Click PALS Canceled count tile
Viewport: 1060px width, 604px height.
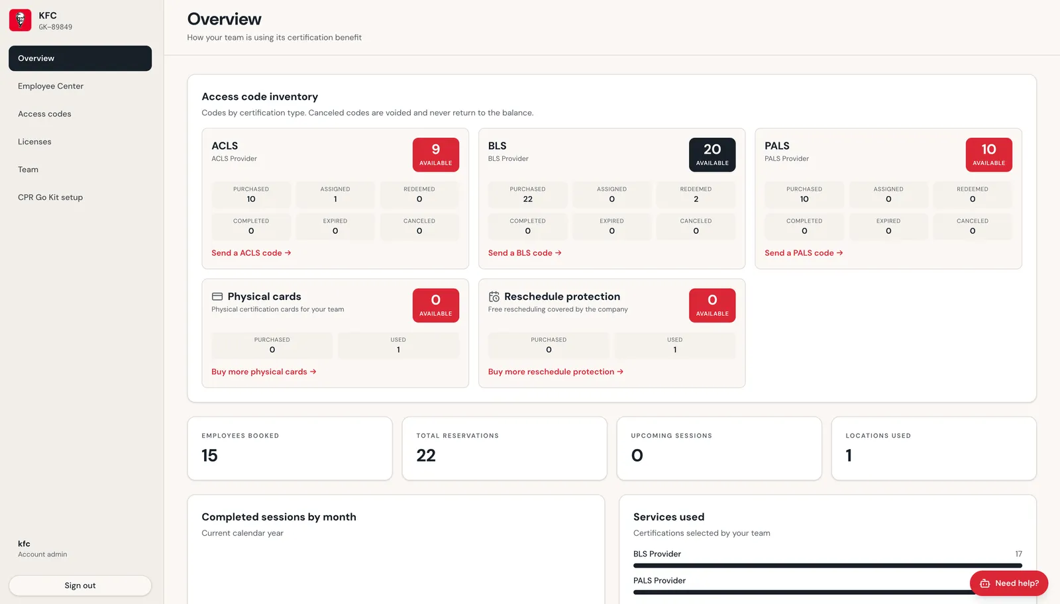coord(973,226)
